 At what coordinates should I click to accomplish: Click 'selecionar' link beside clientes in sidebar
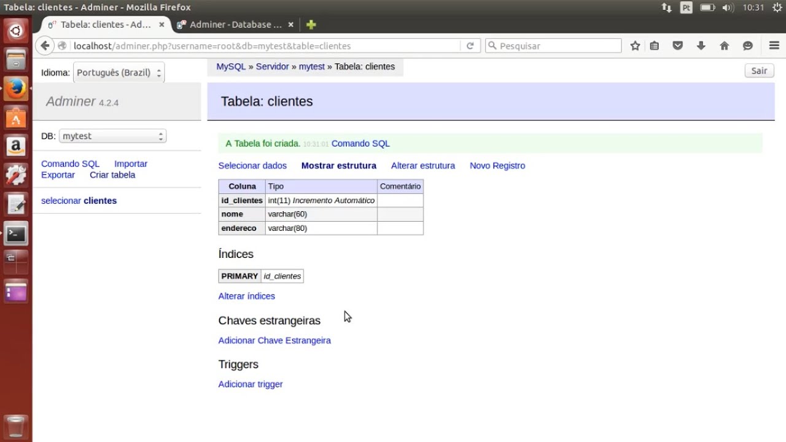61,201
